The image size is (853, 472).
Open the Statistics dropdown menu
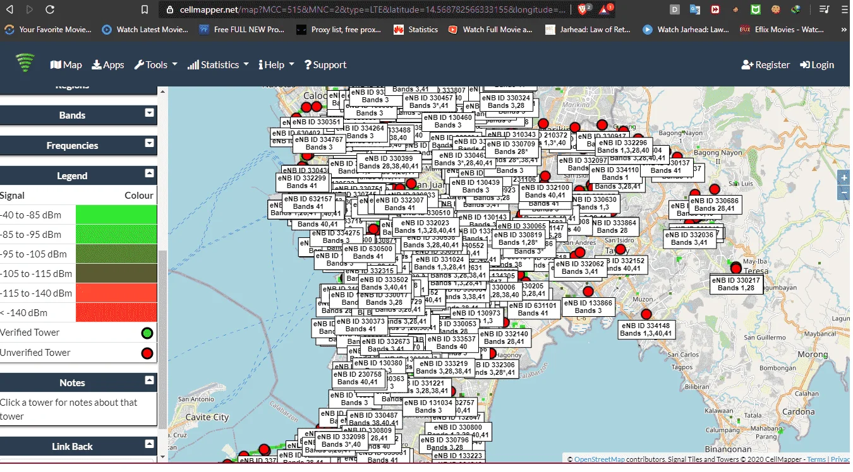(219, 64)
